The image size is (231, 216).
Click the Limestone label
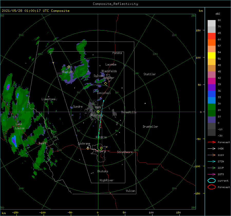(x=49, y=99)
